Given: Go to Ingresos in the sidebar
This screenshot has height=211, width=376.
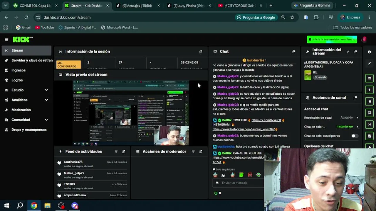Looking at the screenshot, I should pos(26,70).
